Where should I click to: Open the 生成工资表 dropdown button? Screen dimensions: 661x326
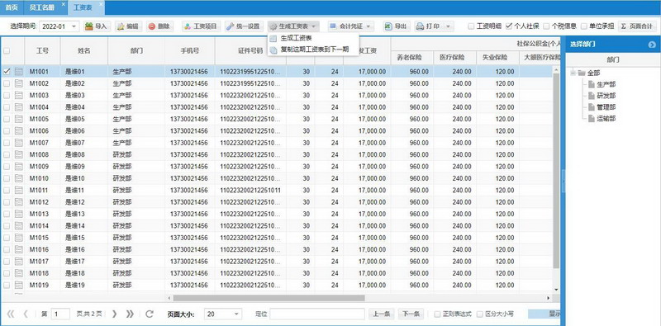click(294, 26)
